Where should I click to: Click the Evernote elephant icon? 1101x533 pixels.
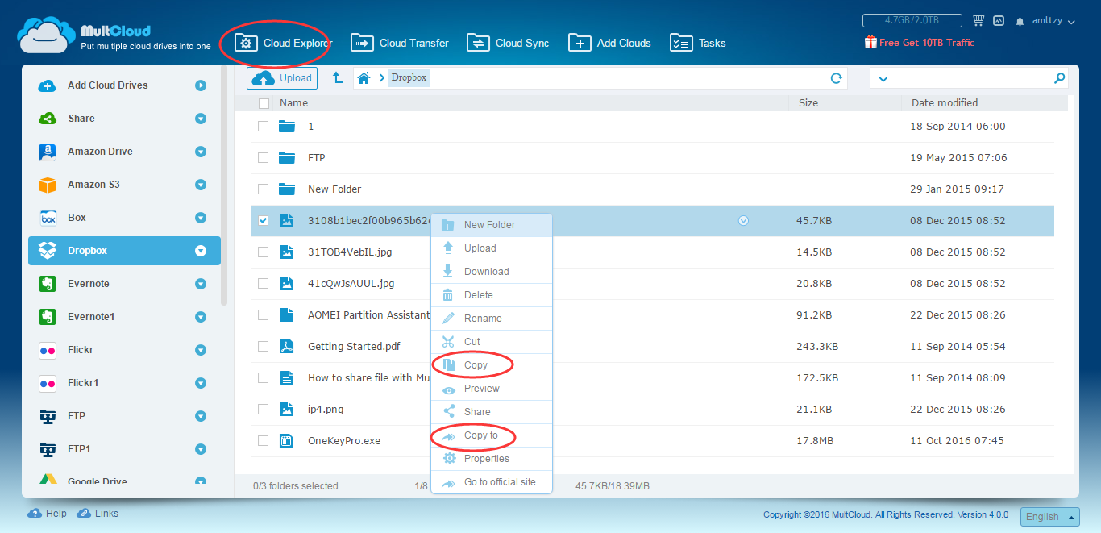48,284
